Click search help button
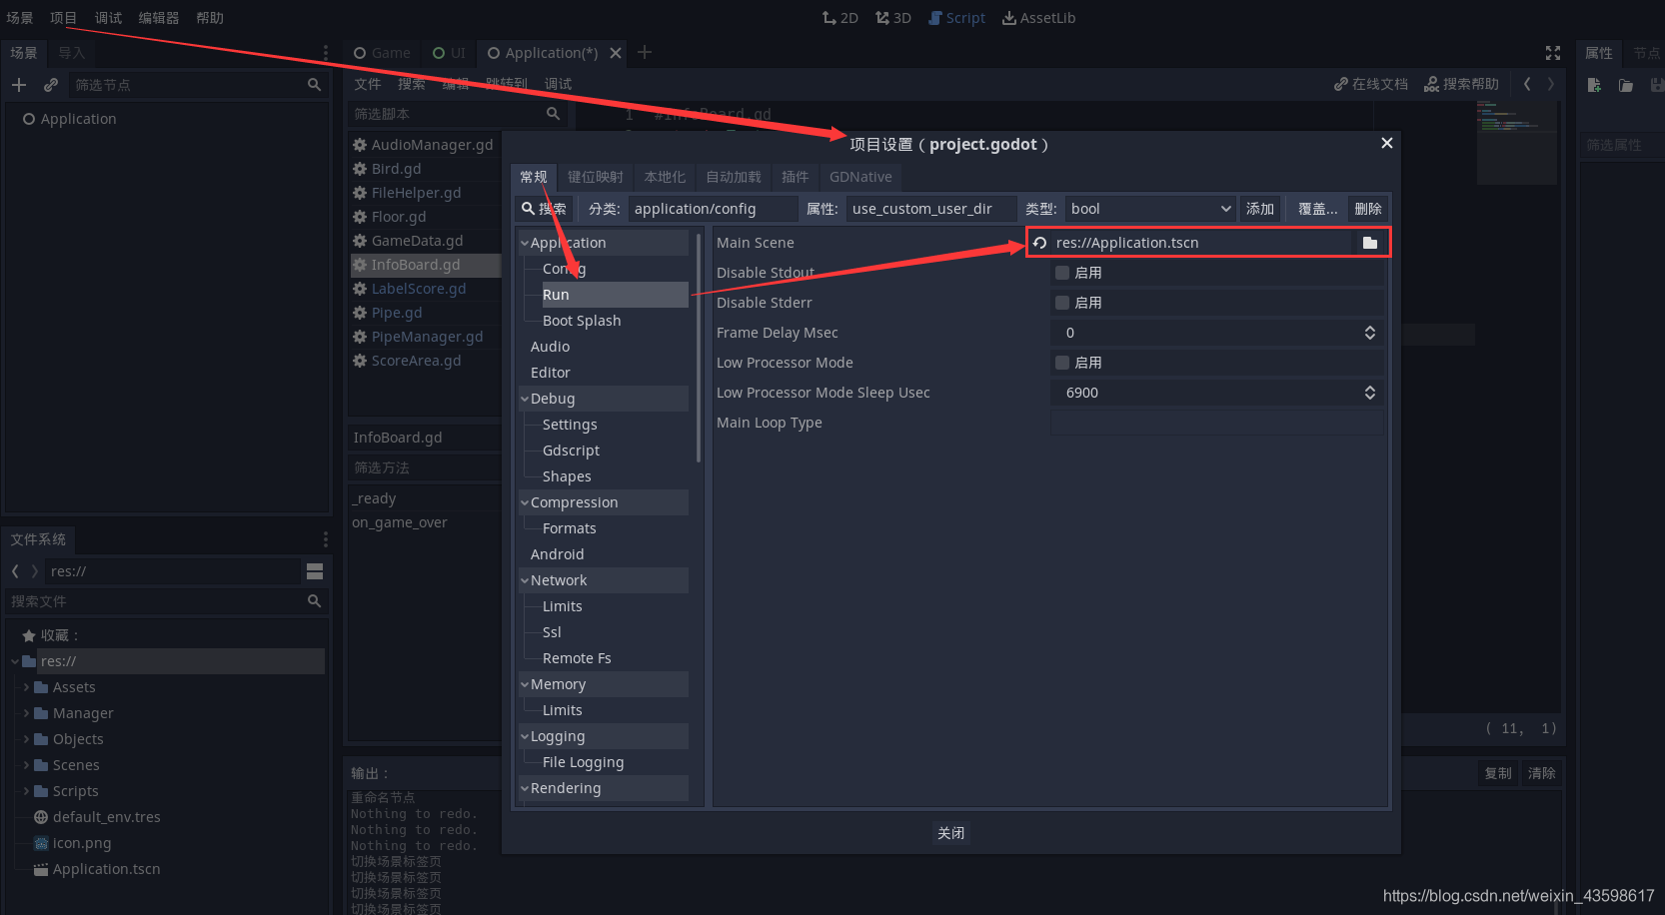The image size is (1665, 915). (1461, 84)
